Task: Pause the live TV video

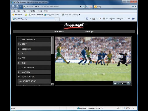Action: (115, 83)
